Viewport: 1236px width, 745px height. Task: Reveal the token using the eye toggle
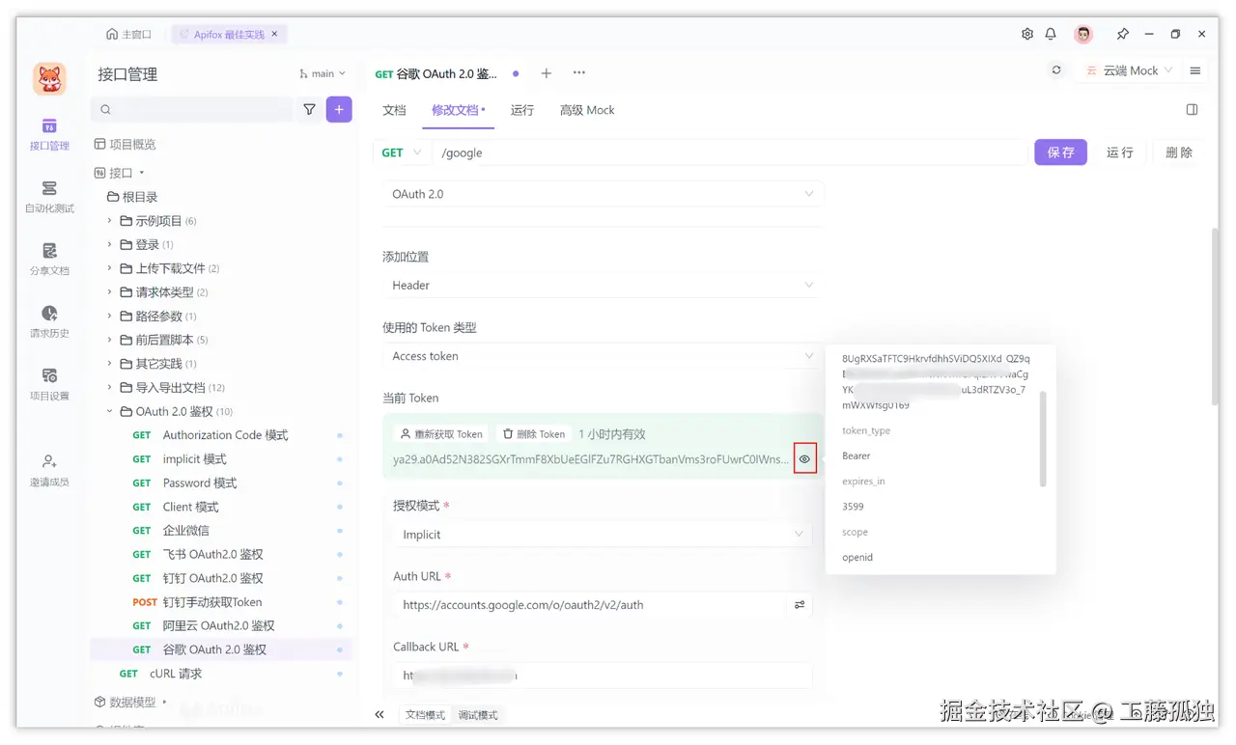(x=804, y=458)
